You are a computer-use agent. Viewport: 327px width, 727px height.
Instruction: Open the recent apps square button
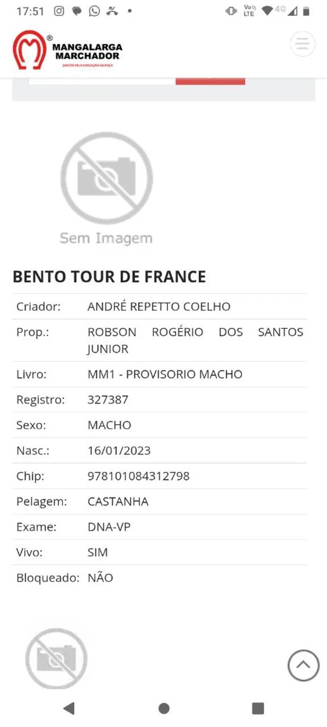click(x=257, y=708)
